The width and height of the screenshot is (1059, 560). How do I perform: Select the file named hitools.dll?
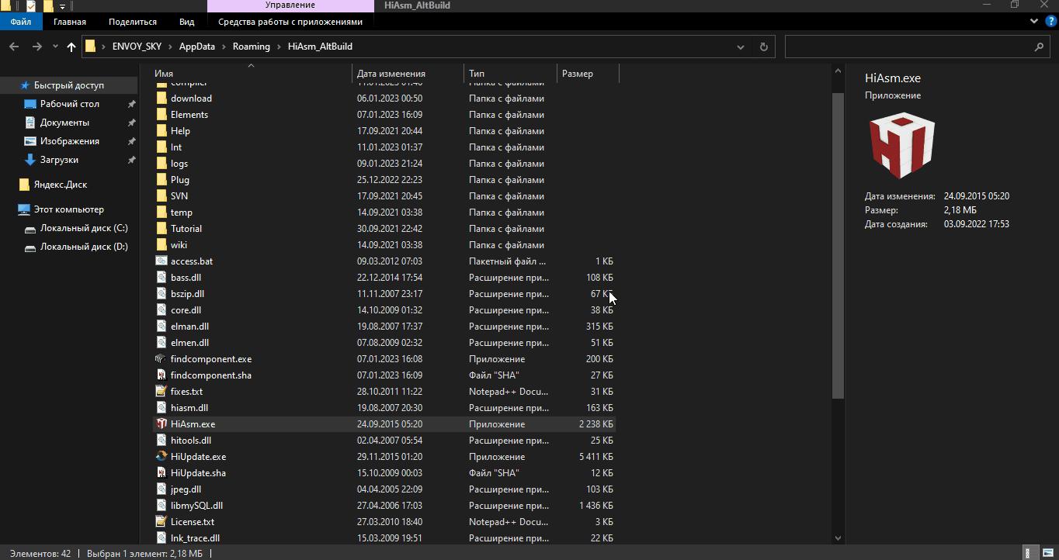point(190,441)
